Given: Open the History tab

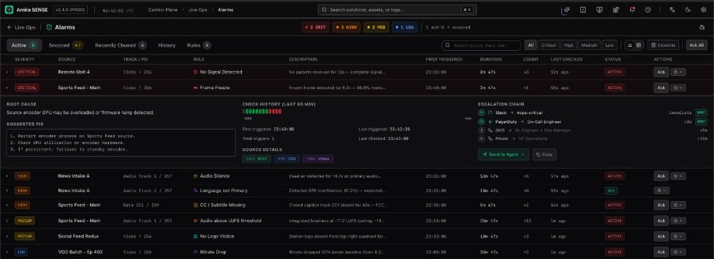Looking at the screenshot, I should (167, 45).
